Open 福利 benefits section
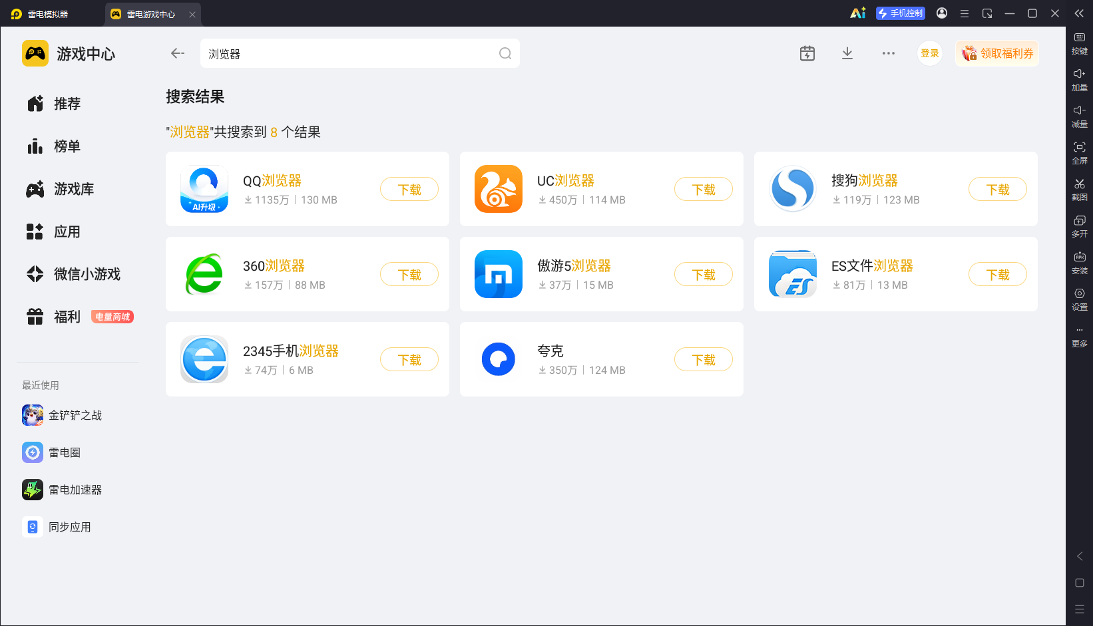 pyautogui.click(x=54, y=317)
